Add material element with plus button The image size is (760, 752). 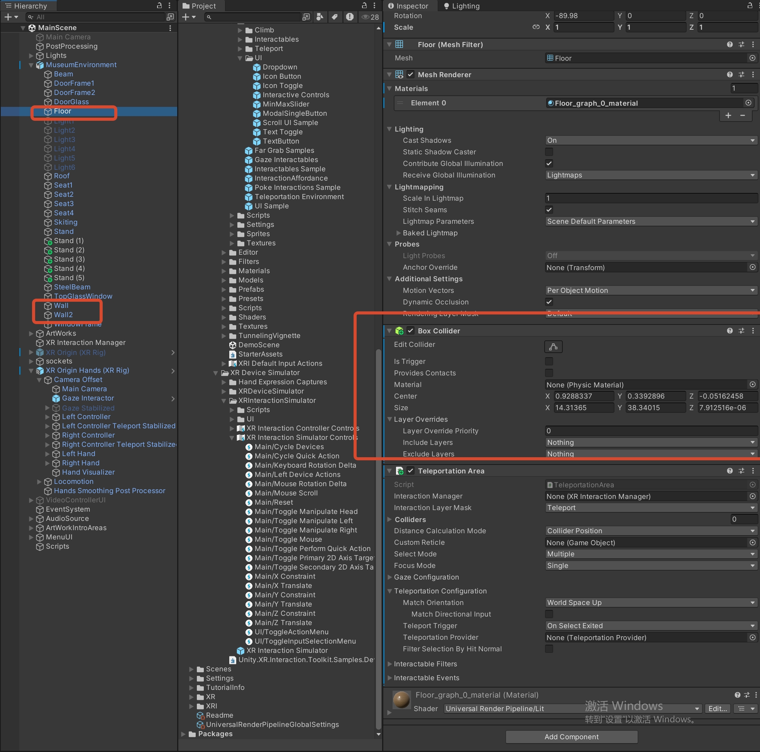click(728, 115)
